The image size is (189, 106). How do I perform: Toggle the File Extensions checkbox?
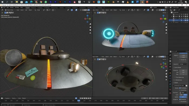(x=180, y=88)
